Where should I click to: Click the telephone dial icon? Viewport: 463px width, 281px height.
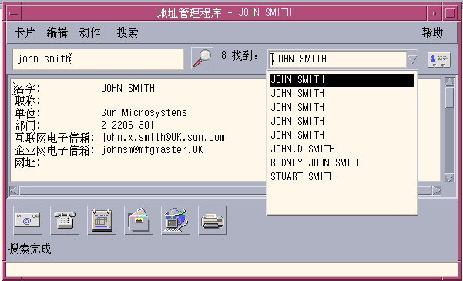pyautogui.click(x=65, y=220)
